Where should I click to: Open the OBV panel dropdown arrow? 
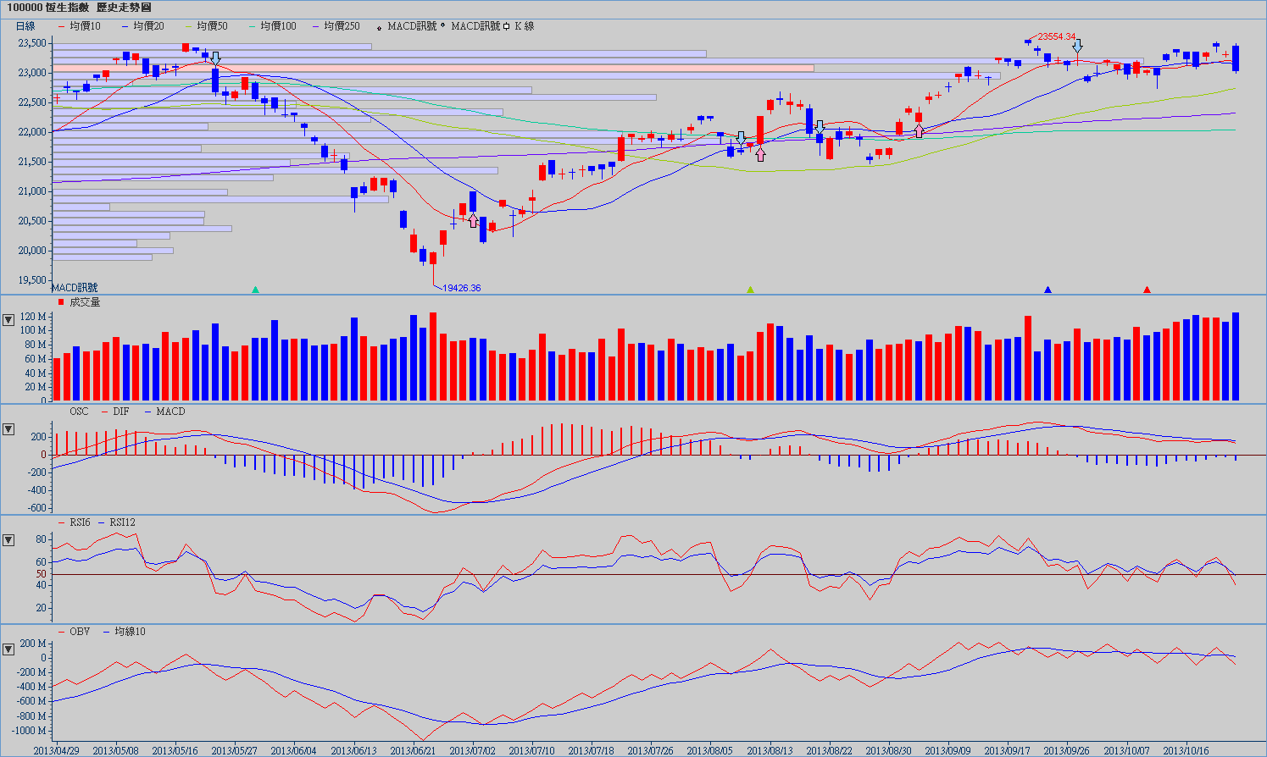point(8,649)
